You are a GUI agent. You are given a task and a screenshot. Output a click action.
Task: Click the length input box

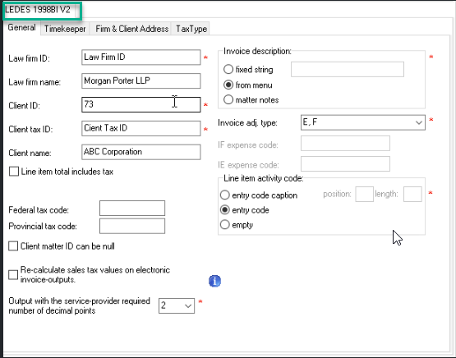[x=412, y=194]
